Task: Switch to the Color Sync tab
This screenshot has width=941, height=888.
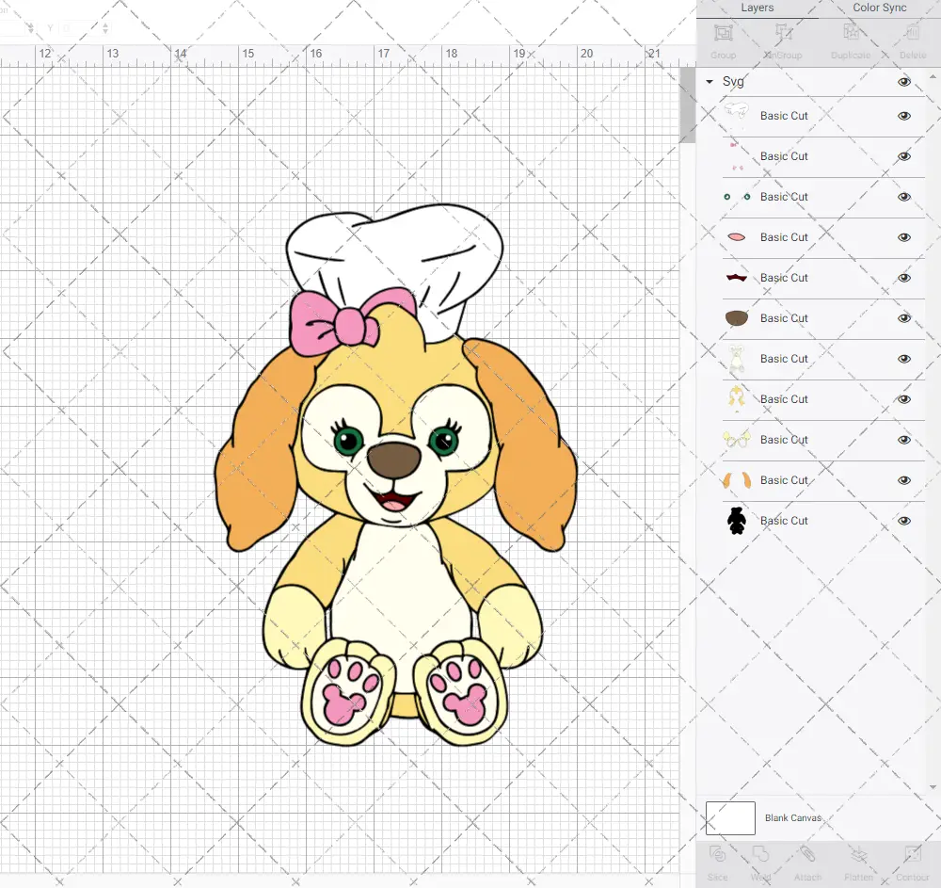Action: tap(879, 8)
